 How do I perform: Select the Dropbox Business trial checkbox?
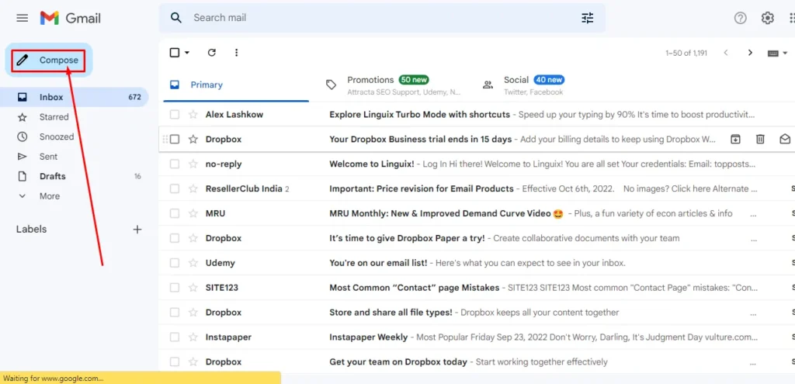tap(175, 139)
